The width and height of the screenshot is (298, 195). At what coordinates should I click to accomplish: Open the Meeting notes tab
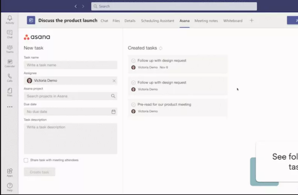206,21
